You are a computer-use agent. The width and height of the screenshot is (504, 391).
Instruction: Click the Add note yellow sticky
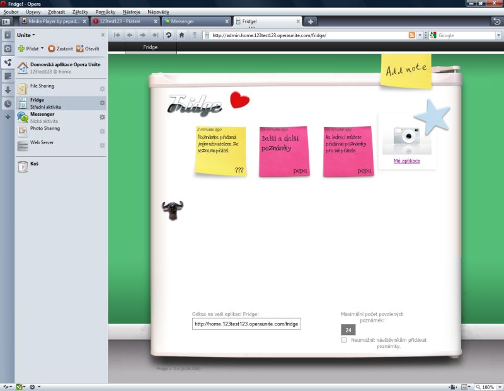coord(406,70)
